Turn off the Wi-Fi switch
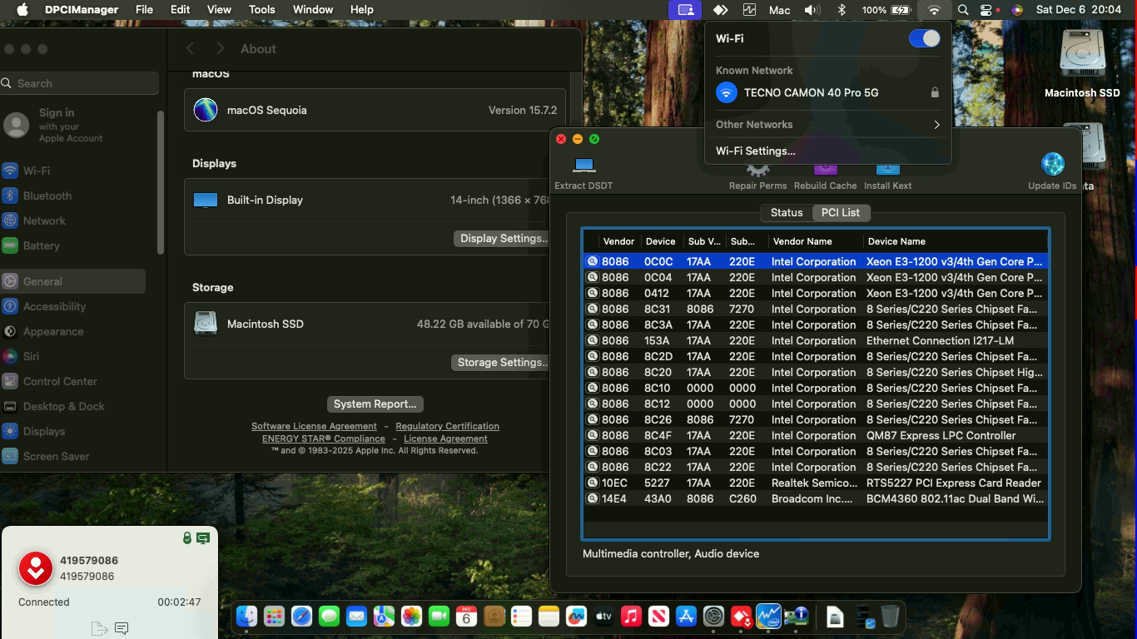Viewport: 1137px width, 639px height. (924, 38)
